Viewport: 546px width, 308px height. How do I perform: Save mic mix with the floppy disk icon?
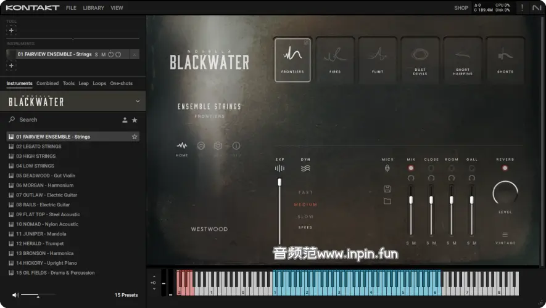[x=387, y=189]
